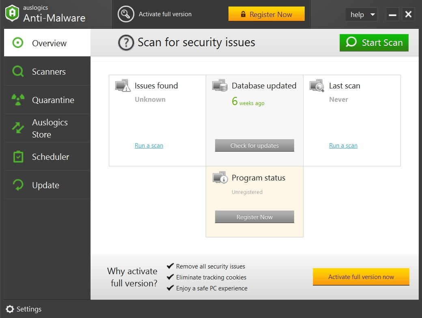Click the Issues found monitor warning icon
422x318 pixels.
tap(123, 86)
